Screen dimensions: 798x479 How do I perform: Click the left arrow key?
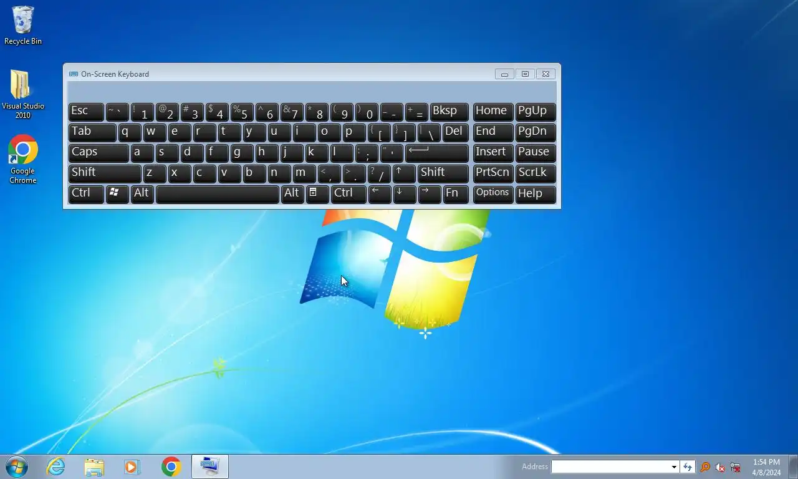point(380,193)
